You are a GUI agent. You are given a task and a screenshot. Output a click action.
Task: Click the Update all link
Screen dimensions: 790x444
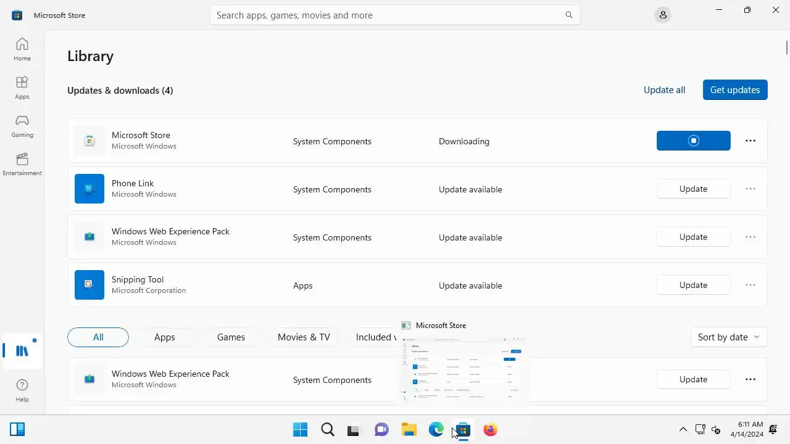point(664,89)
